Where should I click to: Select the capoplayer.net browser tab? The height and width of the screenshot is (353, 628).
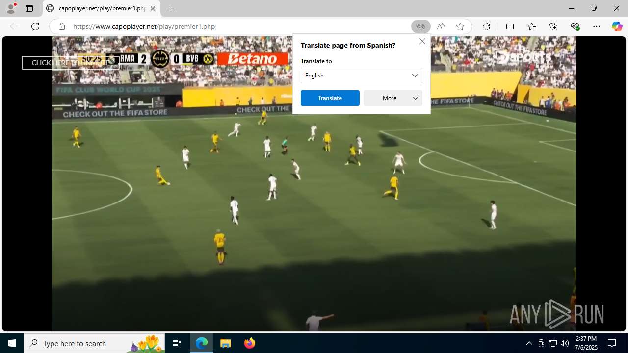coord(102,8)
